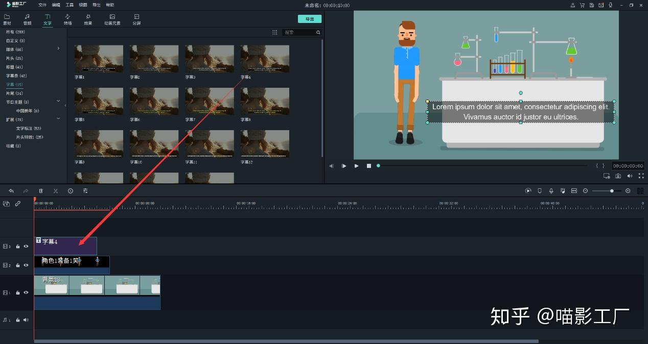Select the 字幕条 (42) category
Image resolution: width=648 pixels, height=344 pixels.
pyautogui.click(x=16, y=76)
